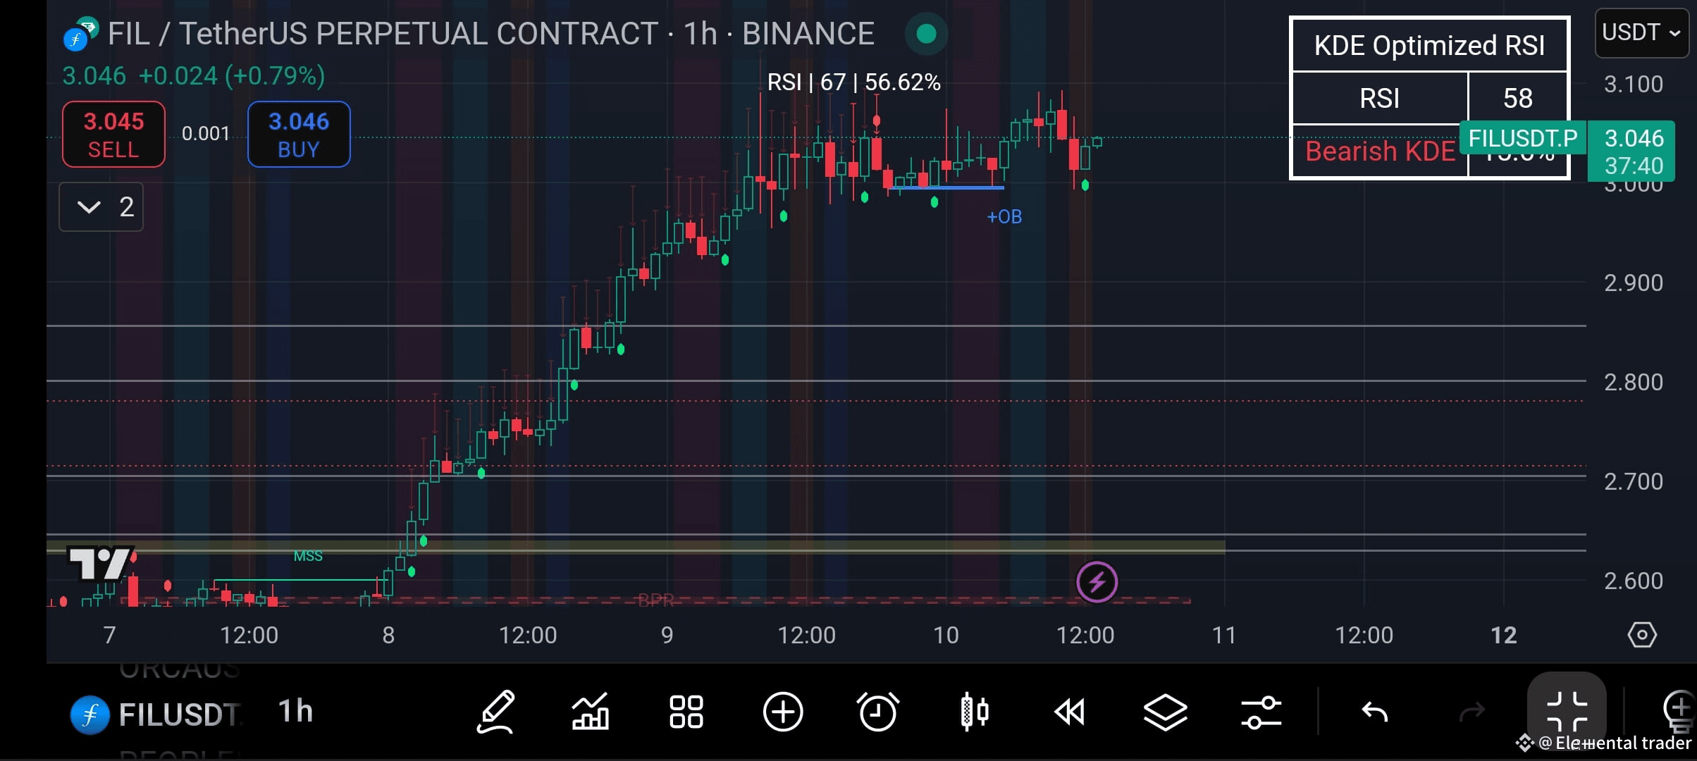Tap the Bearish KDE label
Screen dimensions: 1697x761
(1380, 151)
